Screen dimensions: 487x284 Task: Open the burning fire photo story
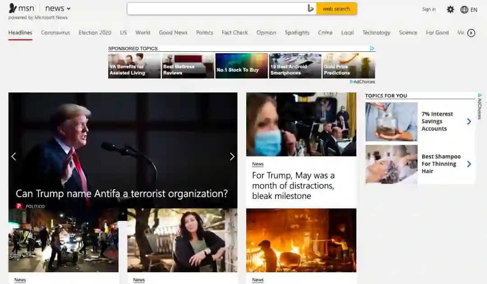tap(301, 241)
